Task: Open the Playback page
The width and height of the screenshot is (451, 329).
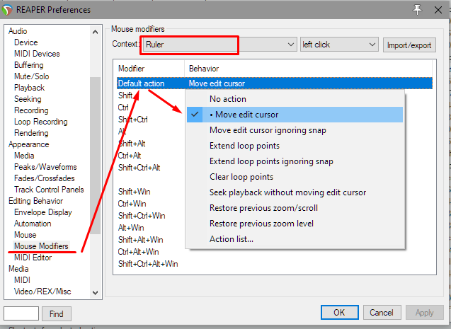Action: coord(29,88)
